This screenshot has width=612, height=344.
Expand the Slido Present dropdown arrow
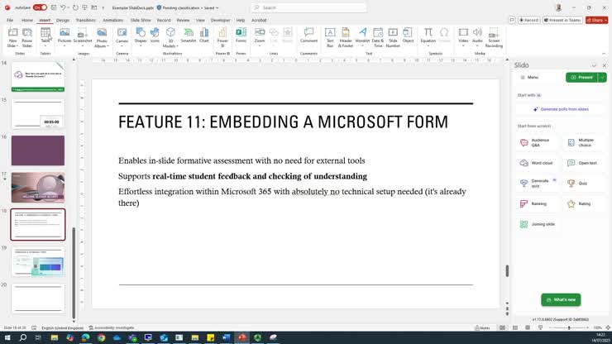tap(603, 77)
